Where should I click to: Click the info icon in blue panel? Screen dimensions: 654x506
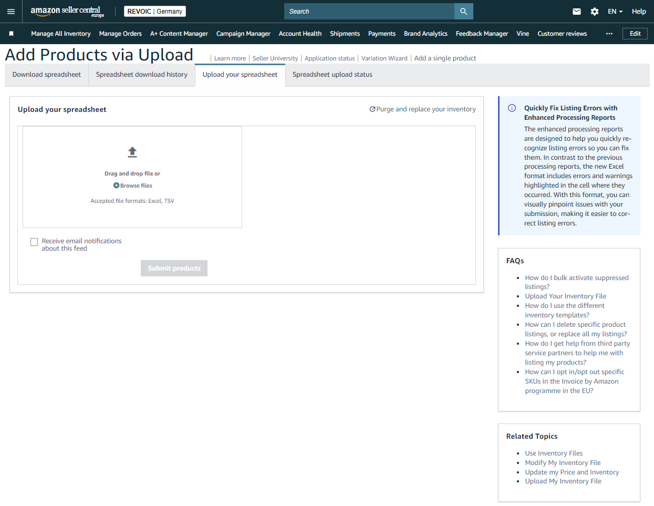tap(512, 108)
